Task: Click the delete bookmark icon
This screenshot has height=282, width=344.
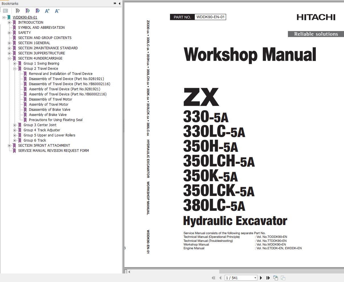Action: 18,11
